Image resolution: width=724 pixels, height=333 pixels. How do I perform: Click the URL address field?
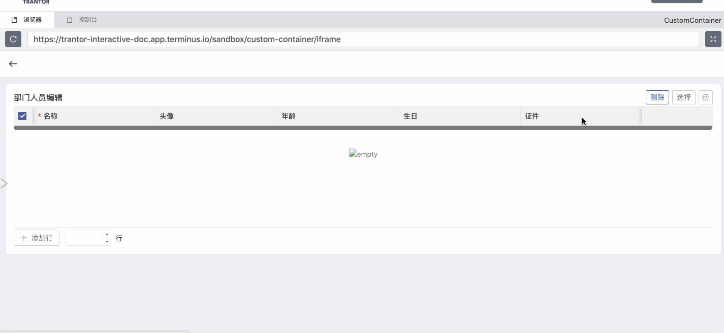click(x=363, y=39)
